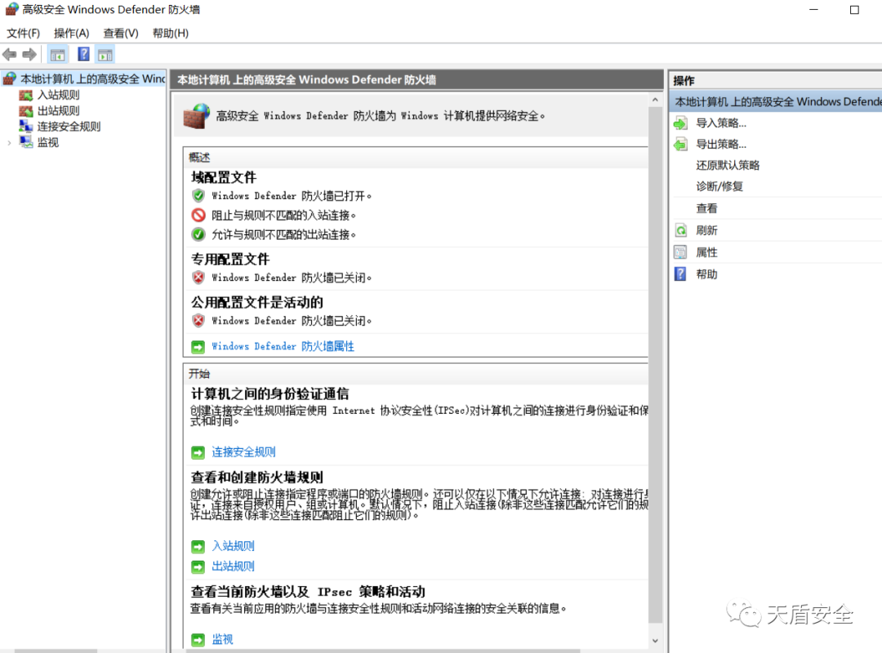
Task: Click the center pane vertical scrollbar thumb
Action: pyautogui.click(x=655, y=365)
